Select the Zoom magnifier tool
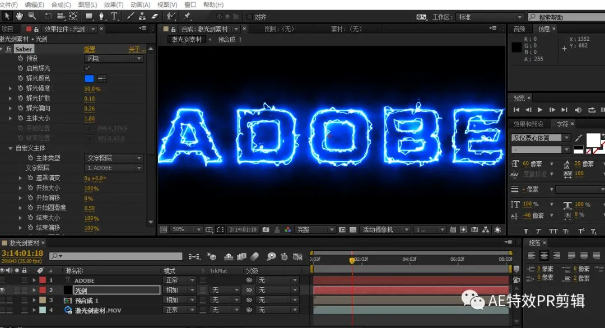This screenshot has height=328, width=605. click(32, 16)
